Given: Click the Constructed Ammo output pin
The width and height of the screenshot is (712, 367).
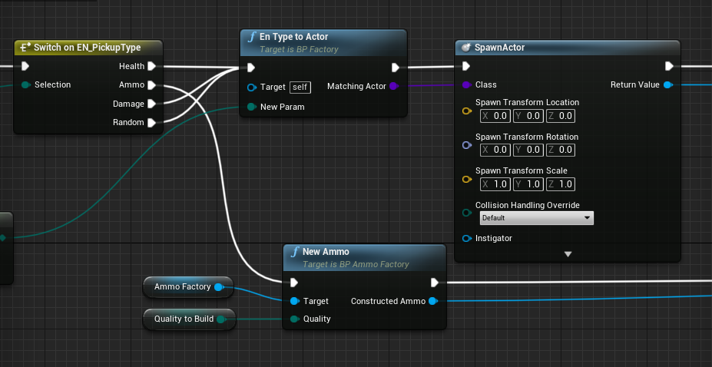Looking at the screenshot, I should pos(433,301).
